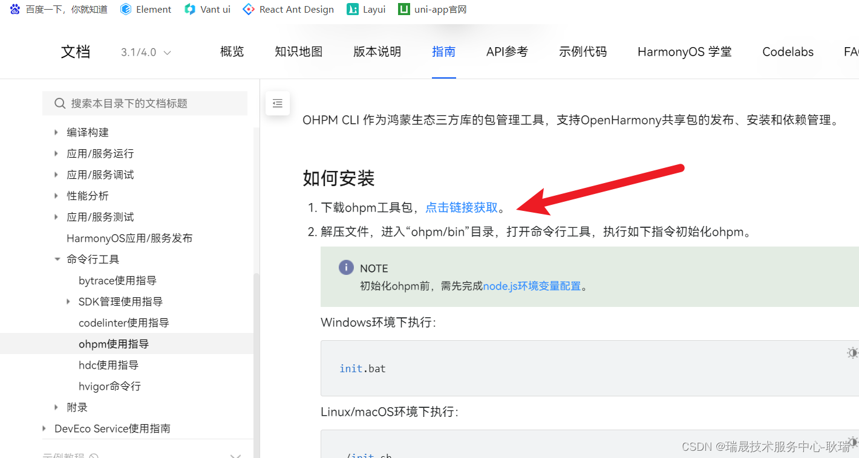Image resolution: width=859 pixels, height=458 pixels.
Task: Select ohpm使用指导 in sidebar
Action: 114,344
